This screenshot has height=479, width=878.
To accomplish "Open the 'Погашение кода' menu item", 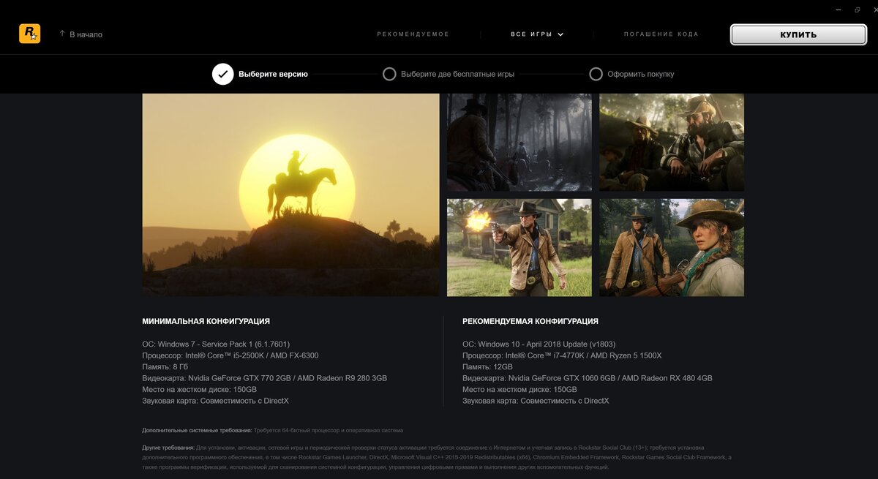I will tap(661, 34).
